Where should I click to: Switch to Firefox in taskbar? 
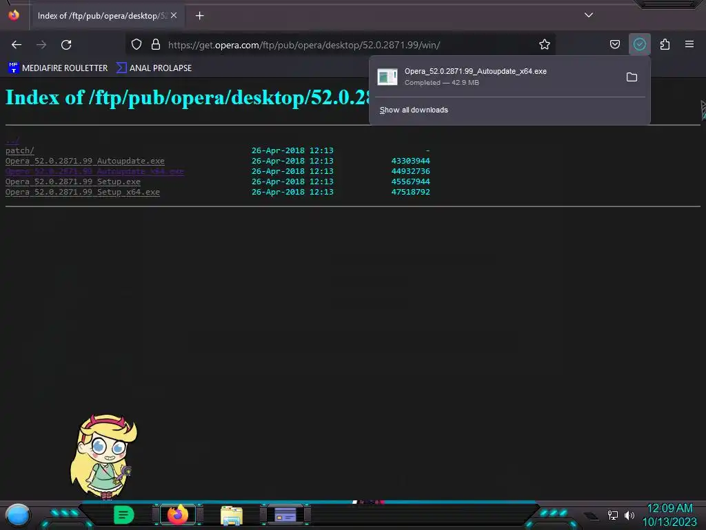click(x=178, y=515)
